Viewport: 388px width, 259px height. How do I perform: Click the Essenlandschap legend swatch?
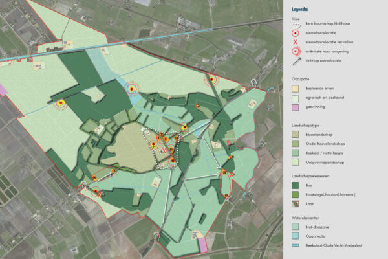pyautogui.click(x=296, y=135)
